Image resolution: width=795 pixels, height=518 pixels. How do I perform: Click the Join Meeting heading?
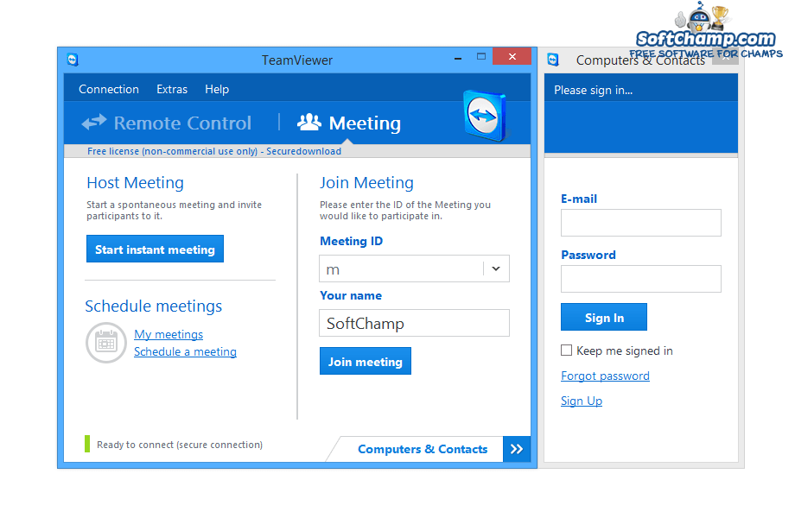(x=366, y=182)
